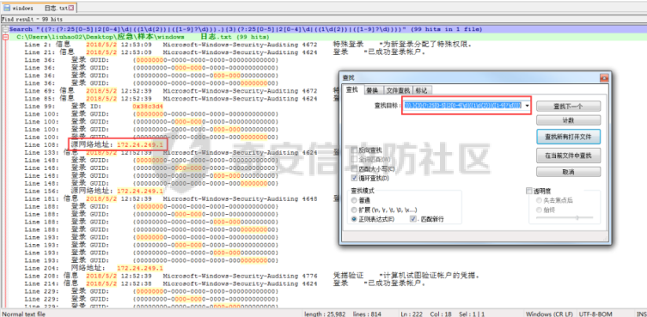
Task: Click 在当前文件中查找 button
Action: [x=568, y=155]
